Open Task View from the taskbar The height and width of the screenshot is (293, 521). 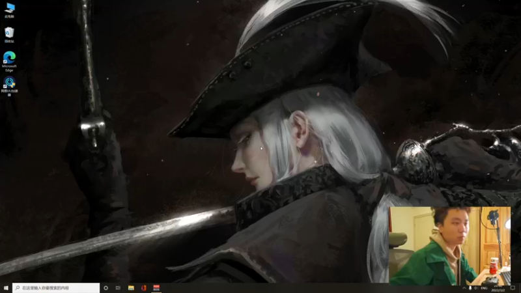118,288
